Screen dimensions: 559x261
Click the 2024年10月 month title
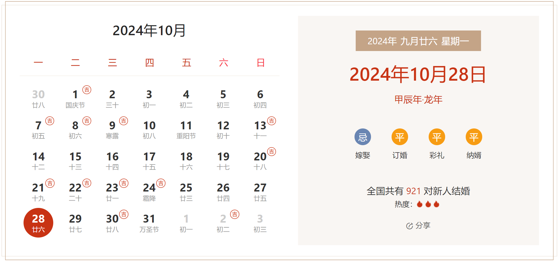149,30
